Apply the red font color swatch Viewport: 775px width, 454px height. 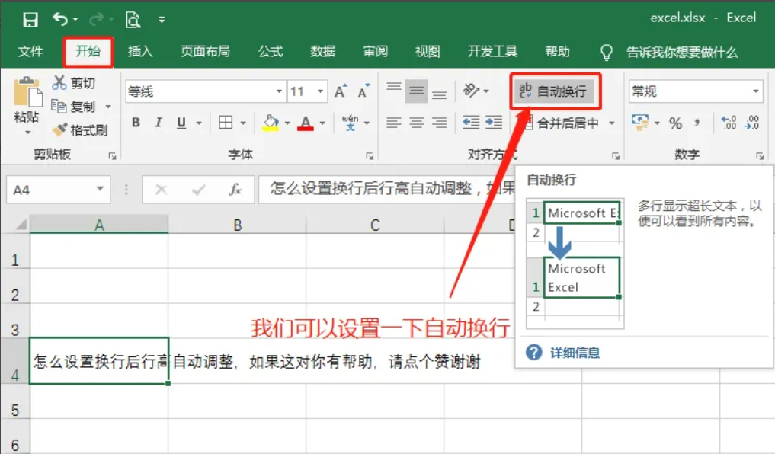click(306, 123)
